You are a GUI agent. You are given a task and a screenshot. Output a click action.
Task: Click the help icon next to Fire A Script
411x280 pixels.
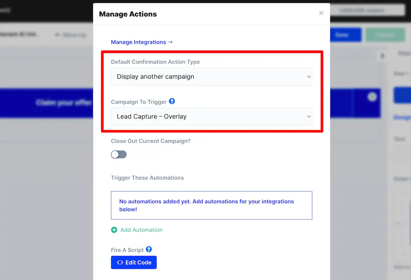[x=148, y=250]
